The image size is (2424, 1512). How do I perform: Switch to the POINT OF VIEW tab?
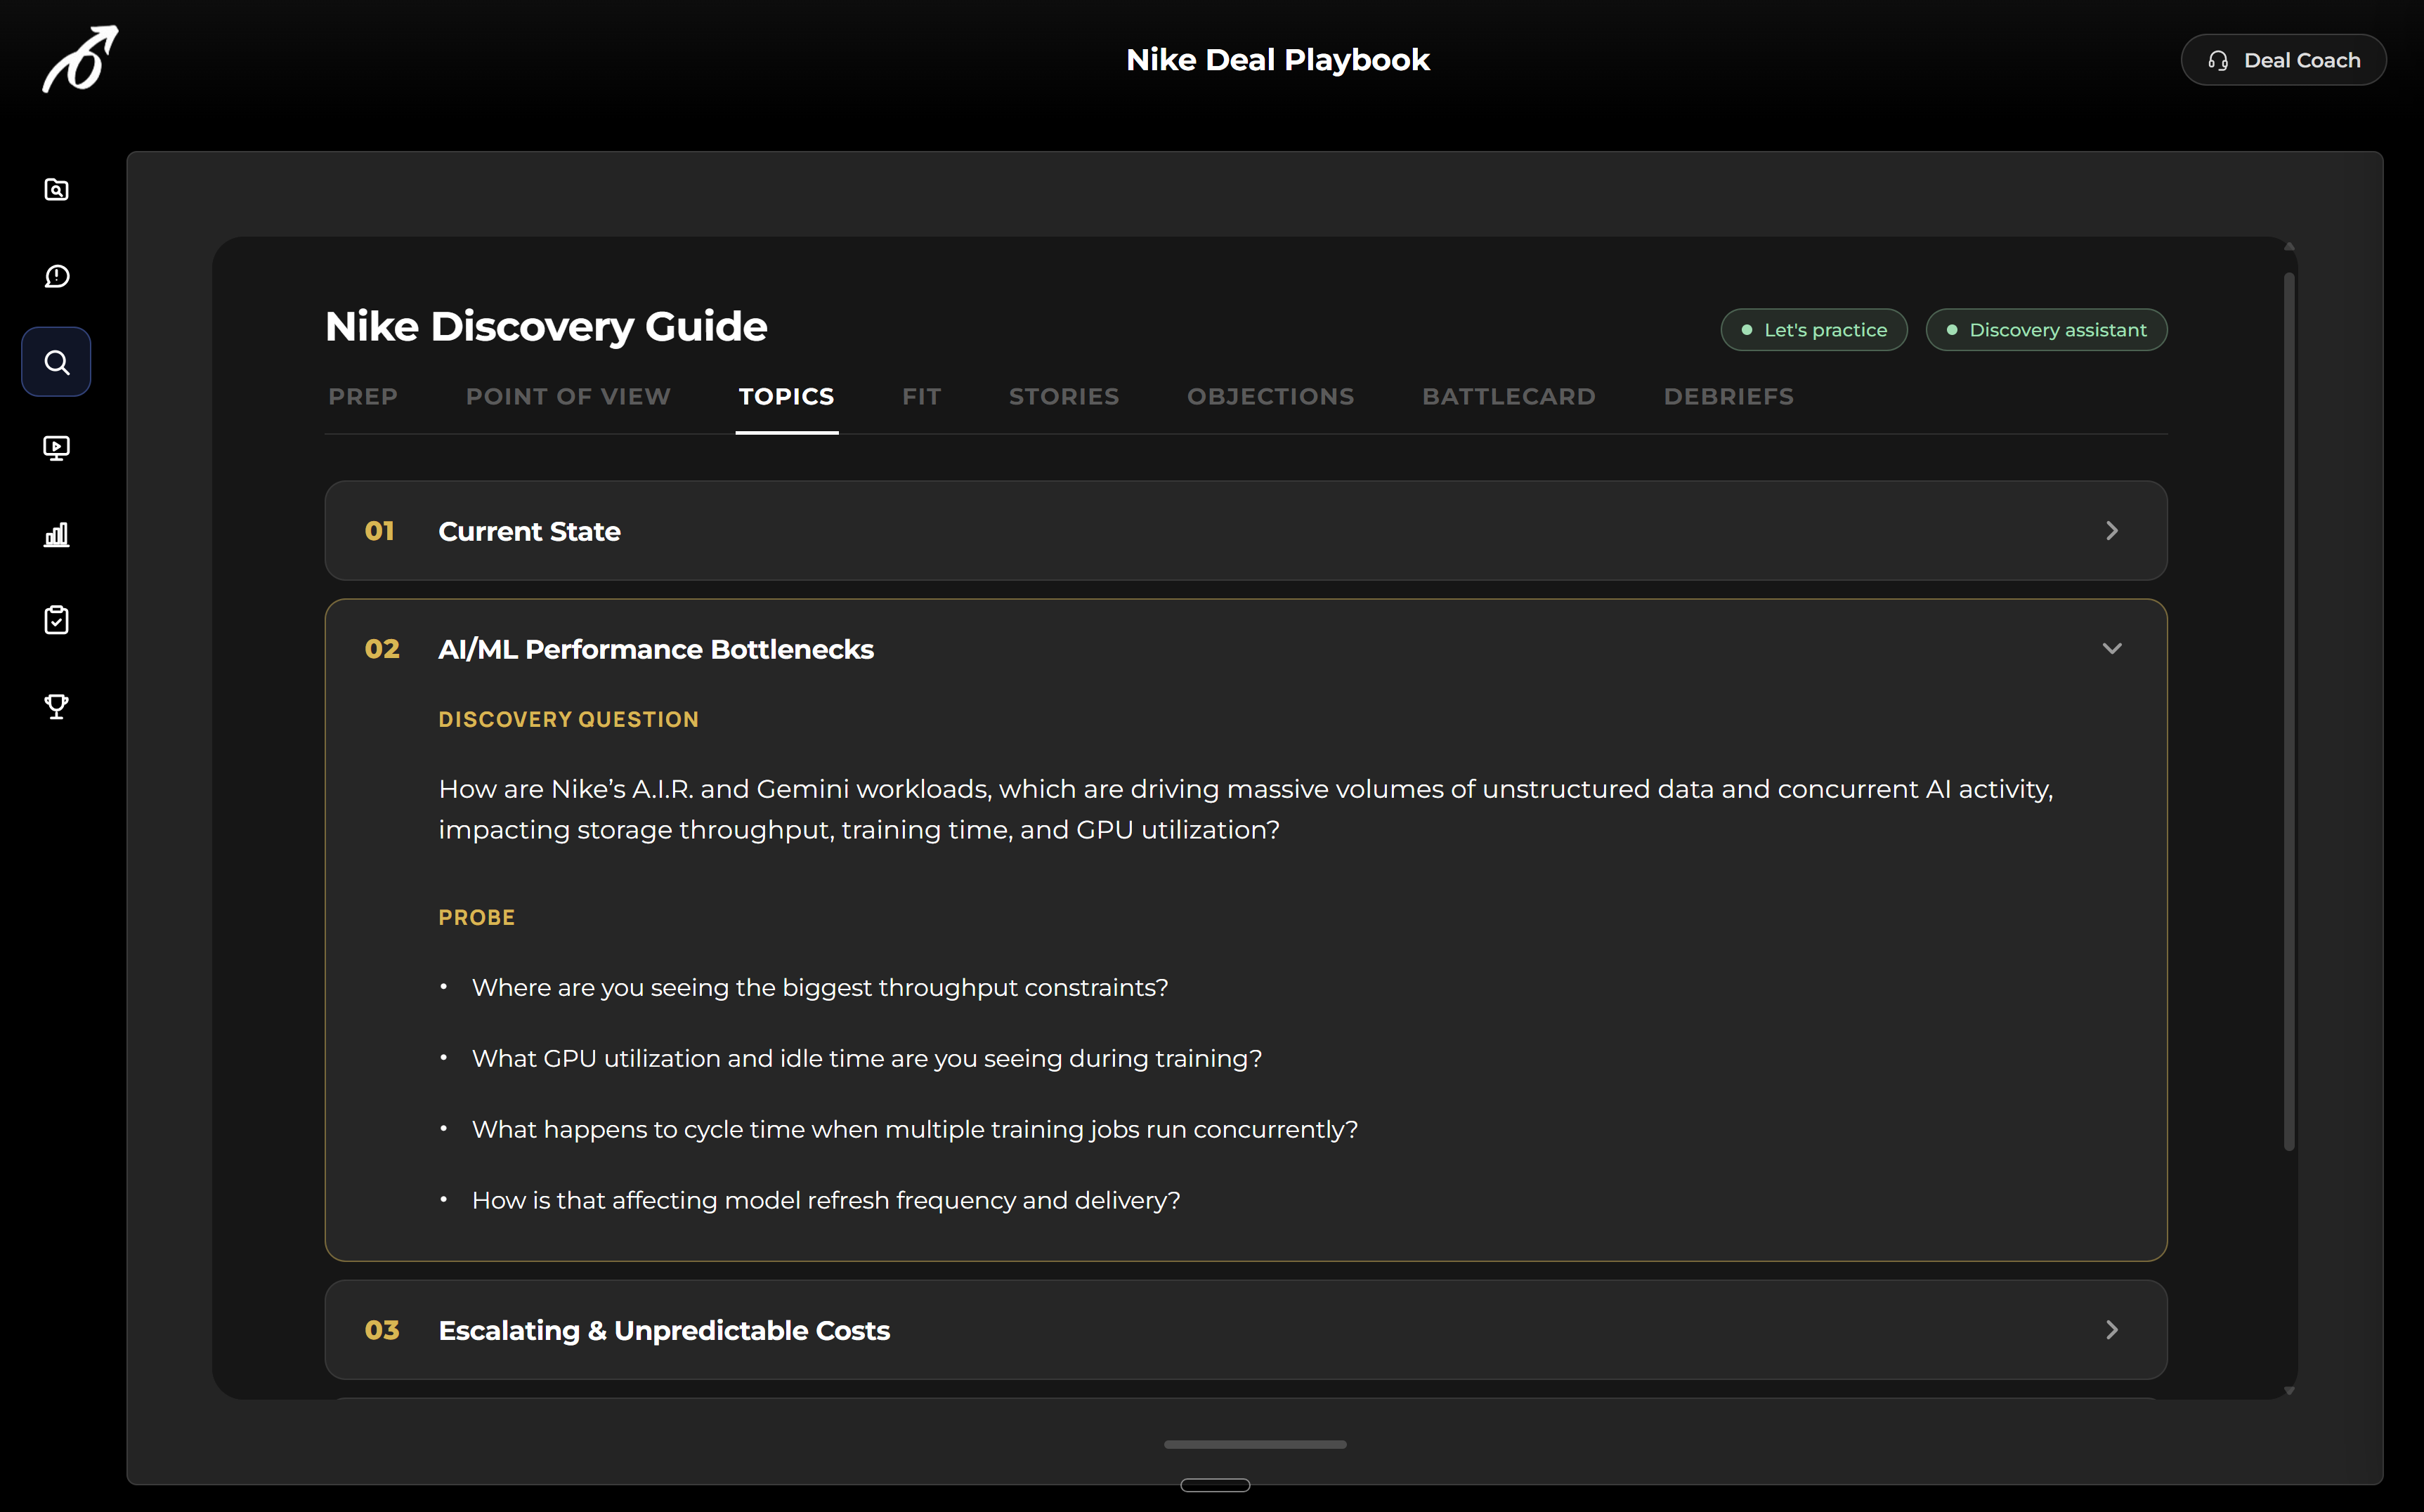(x=568, y=397)
